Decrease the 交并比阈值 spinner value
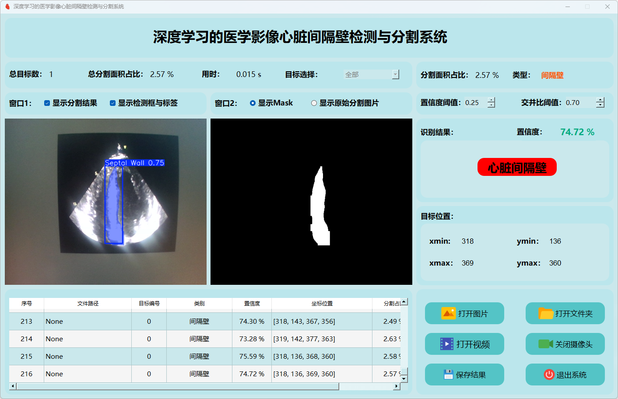 click(x=600, y=105)
